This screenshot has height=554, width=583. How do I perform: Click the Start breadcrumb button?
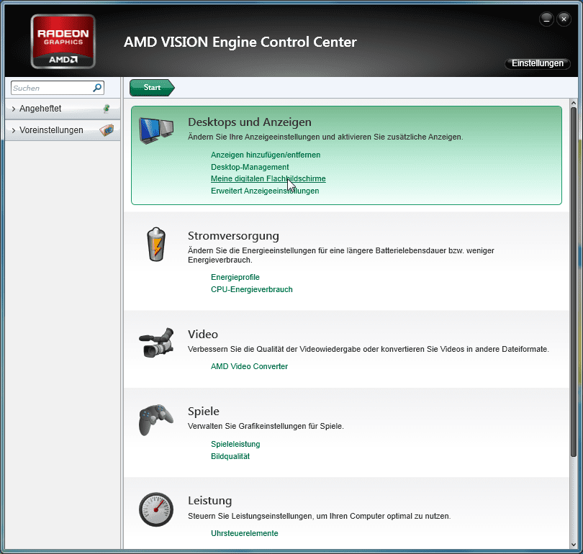click(152, 88)
